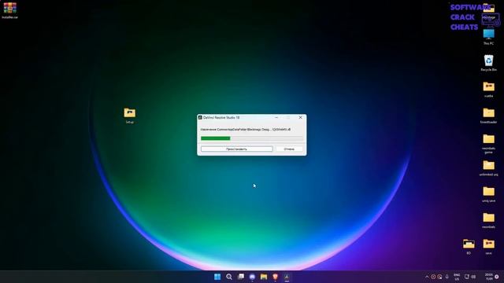Select the This PC desktop icon
This screenshot has width=504, height=283.
click(x=488, y=36)
